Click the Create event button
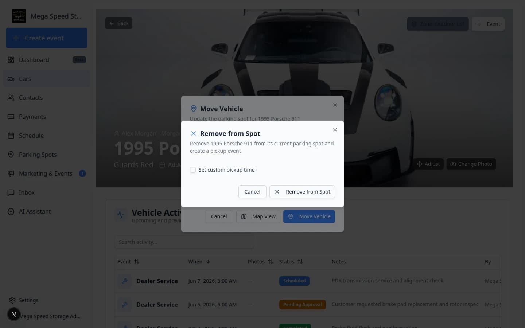525x328 pixels. coord(47,38)
